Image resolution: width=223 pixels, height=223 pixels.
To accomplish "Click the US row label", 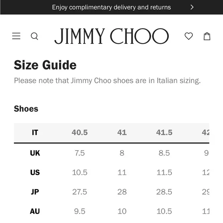I will (35, 172).
